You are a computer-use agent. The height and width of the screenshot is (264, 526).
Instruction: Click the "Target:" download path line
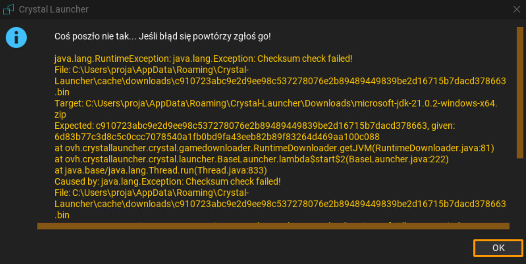pyautogui.click(x=276, y=104)
